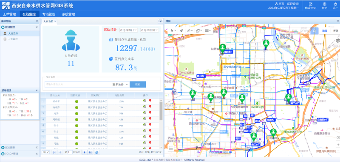The image size is (340, 162).
Task: Sort by 巡检人员 column header
Action: [x=55, y=95]
